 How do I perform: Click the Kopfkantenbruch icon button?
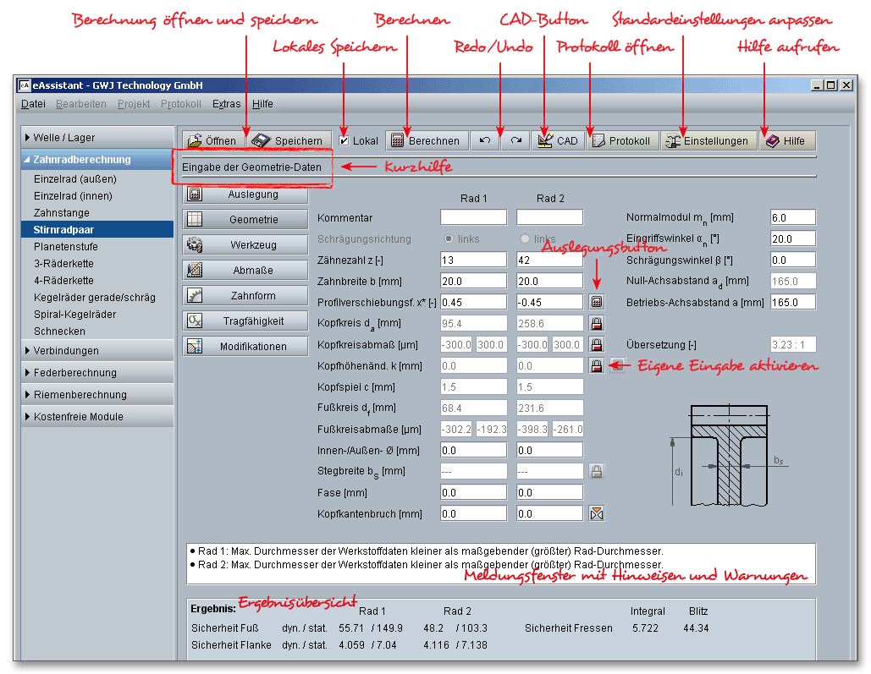(597, 513)
